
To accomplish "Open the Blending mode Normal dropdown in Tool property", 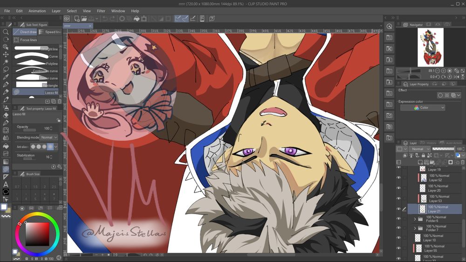I will tap(49, 137).
